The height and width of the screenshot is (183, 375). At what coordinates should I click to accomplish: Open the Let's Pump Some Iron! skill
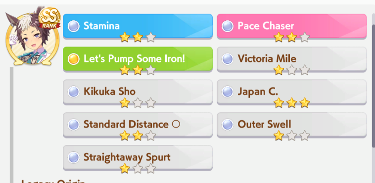coord(138,59)
